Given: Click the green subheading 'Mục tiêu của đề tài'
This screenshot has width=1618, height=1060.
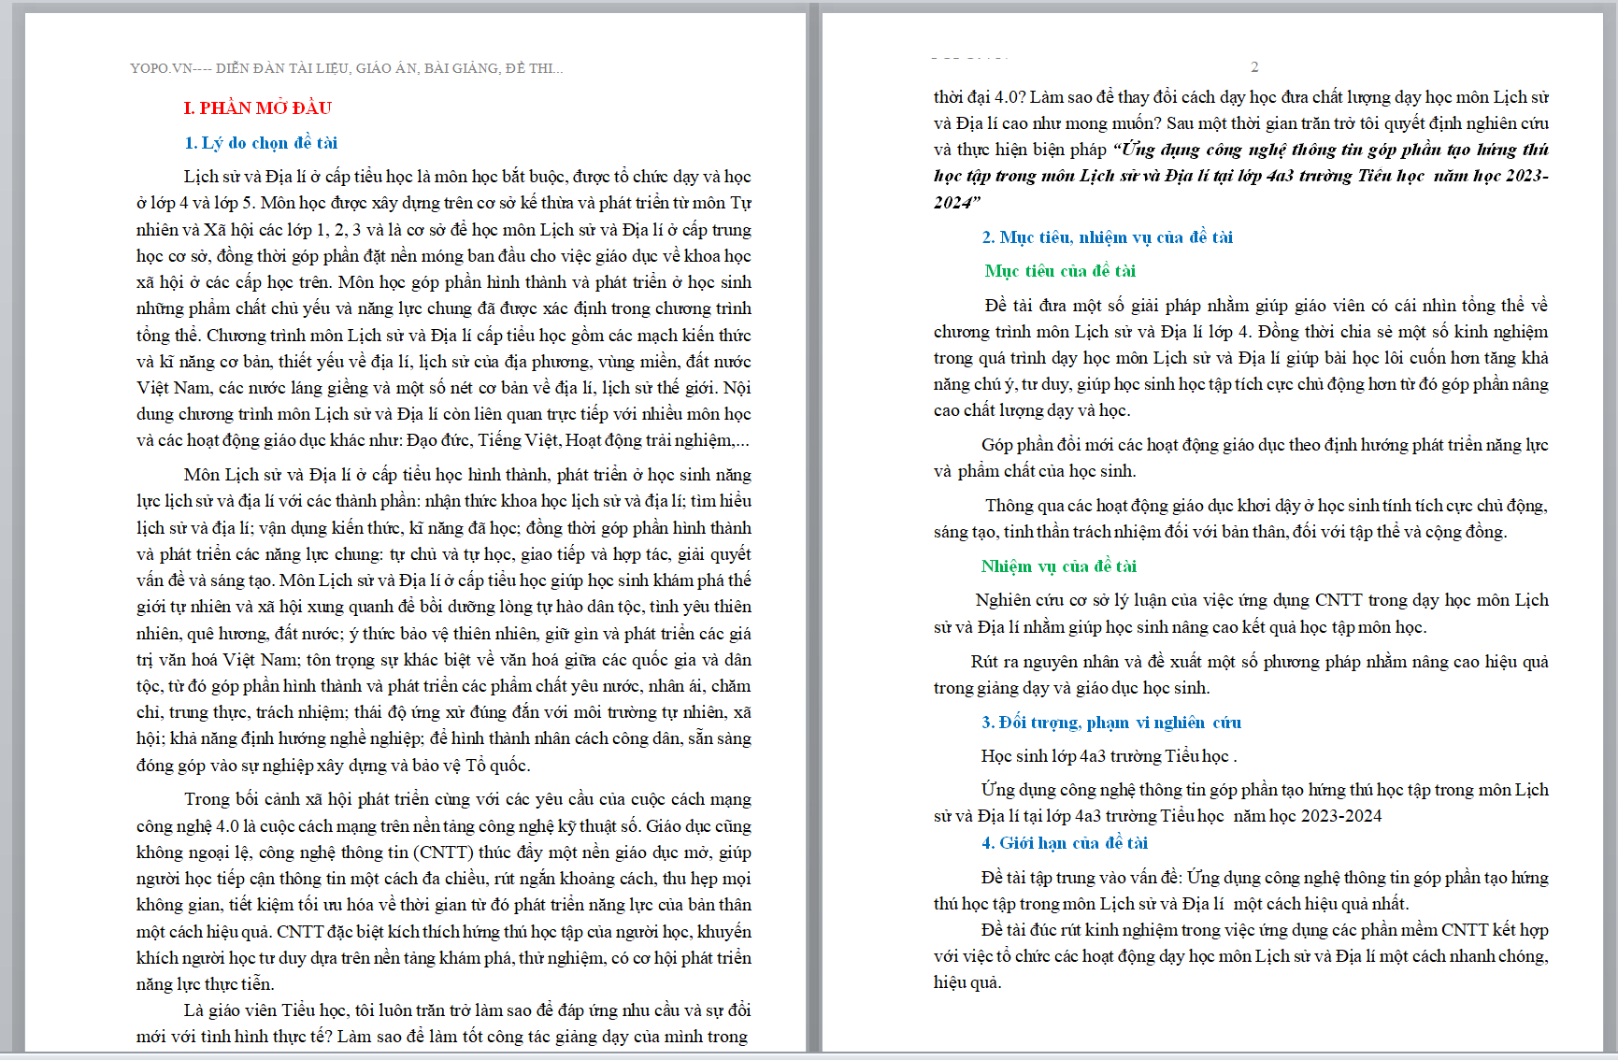Looking at the screenshot, I should pos(1060,271).
